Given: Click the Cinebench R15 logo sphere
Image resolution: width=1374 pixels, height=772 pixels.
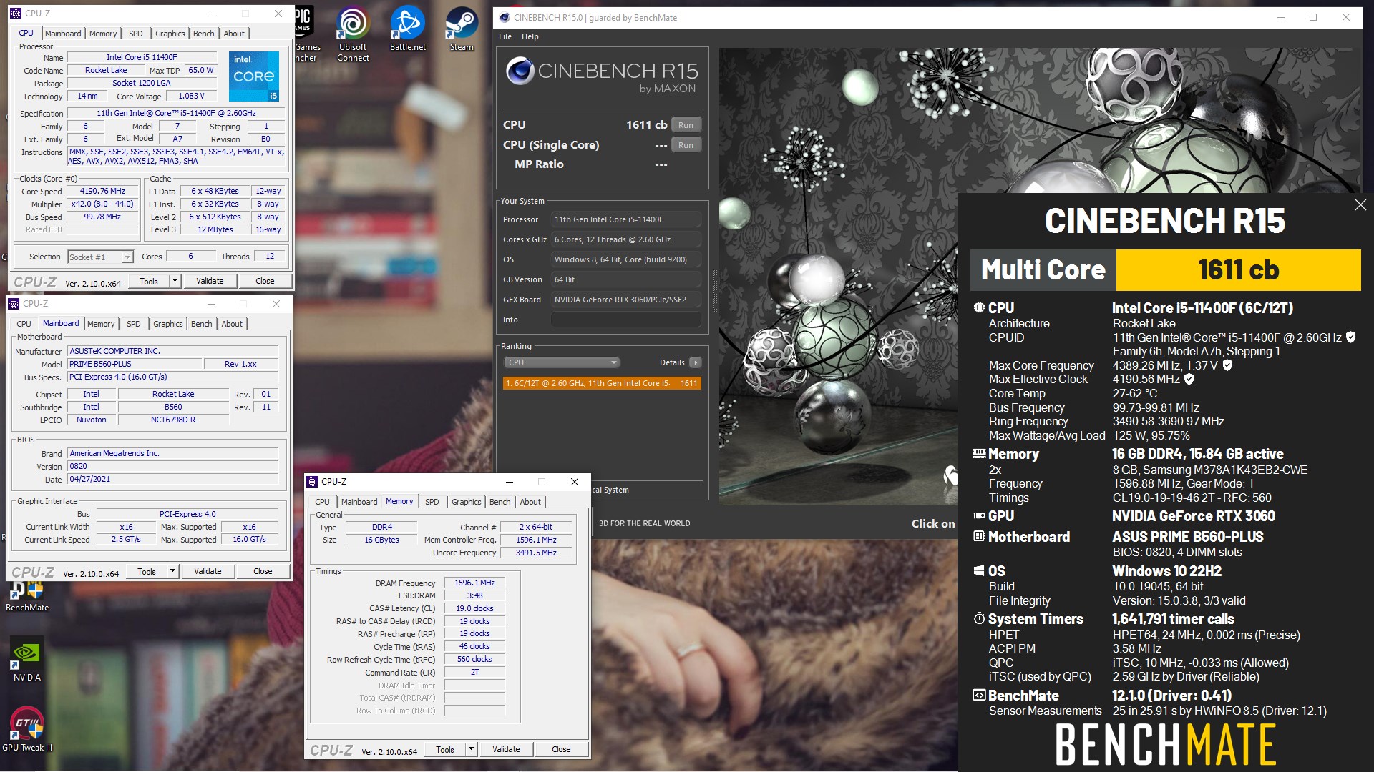Looking at the screenshot, I should (520, 71).
